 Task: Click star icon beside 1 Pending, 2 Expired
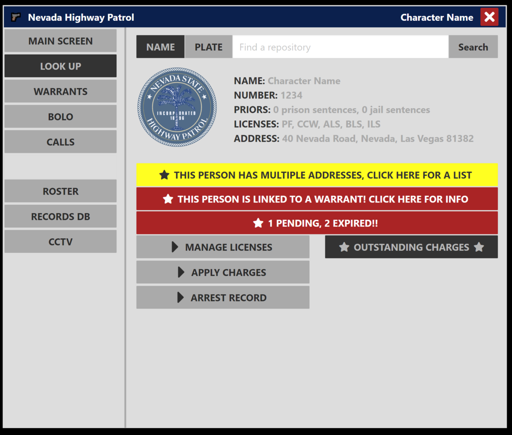pos(258,223)
